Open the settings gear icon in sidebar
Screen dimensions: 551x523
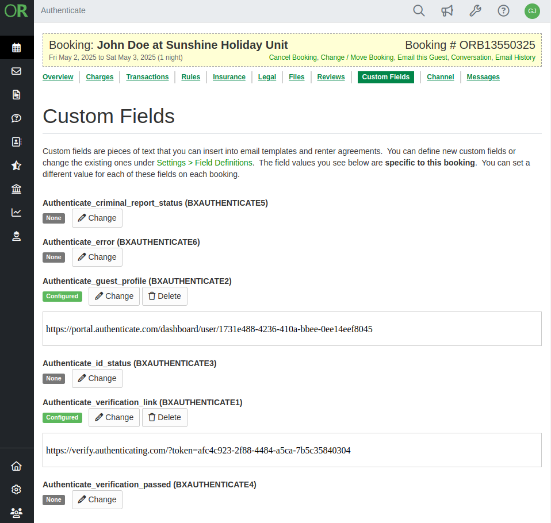[16, 490]
